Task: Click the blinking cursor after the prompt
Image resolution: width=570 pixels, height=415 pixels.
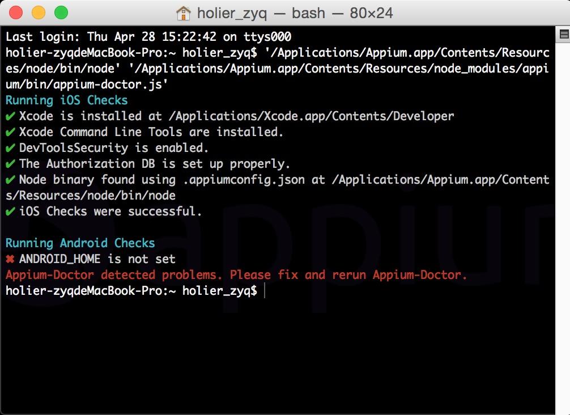Action: pyautogui.click(x=264, y=291)
